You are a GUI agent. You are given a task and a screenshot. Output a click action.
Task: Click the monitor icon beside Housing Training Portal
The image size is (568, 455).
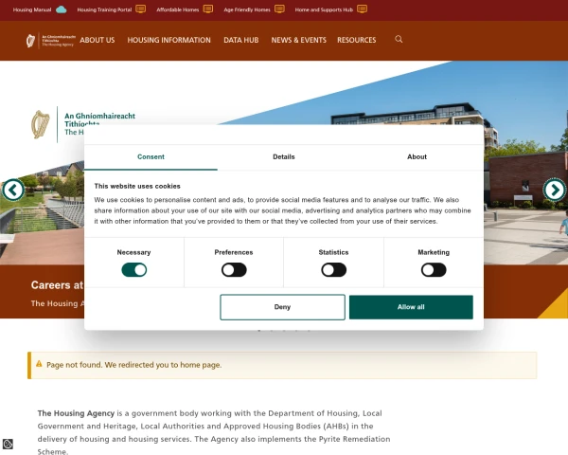pyautogui.click(x=141, y=9)
